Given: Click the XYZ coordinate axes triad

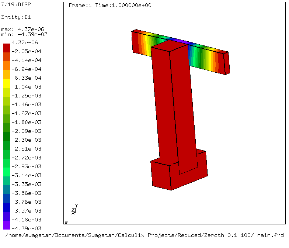Looking at the screenshot, I should [74, 209].
